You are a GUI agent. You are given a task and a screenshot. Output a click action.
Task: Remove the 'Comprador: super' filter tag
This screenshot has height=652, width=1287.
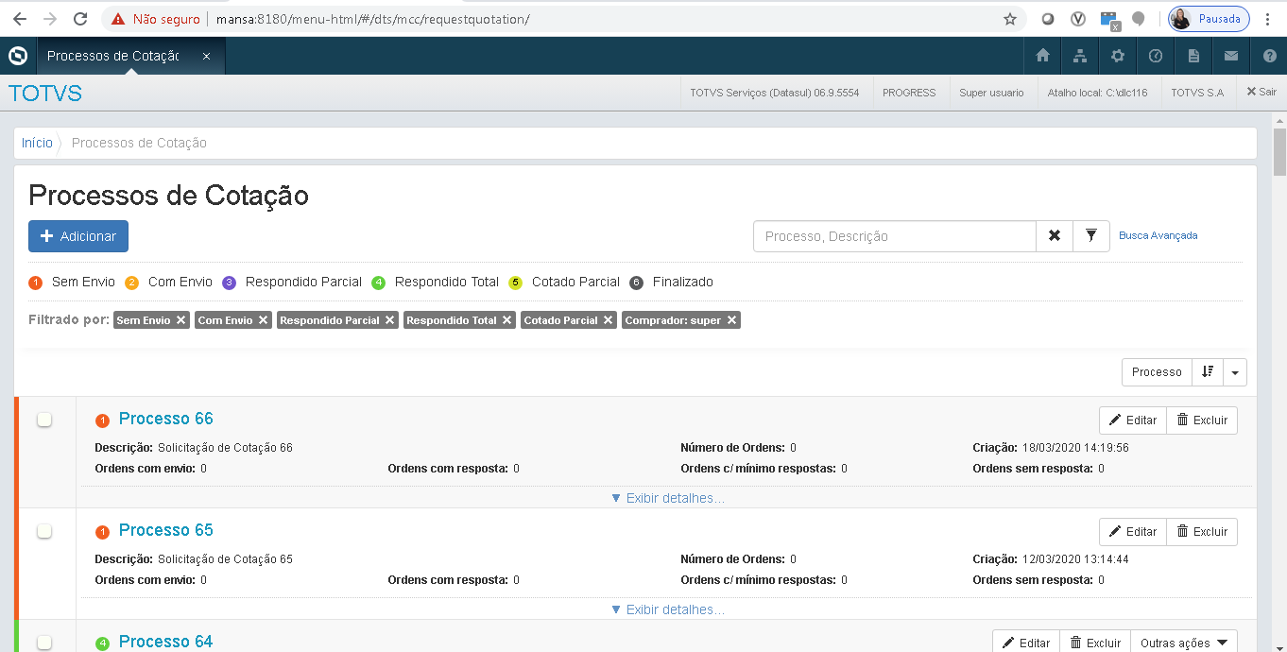[x=731, y=320]
